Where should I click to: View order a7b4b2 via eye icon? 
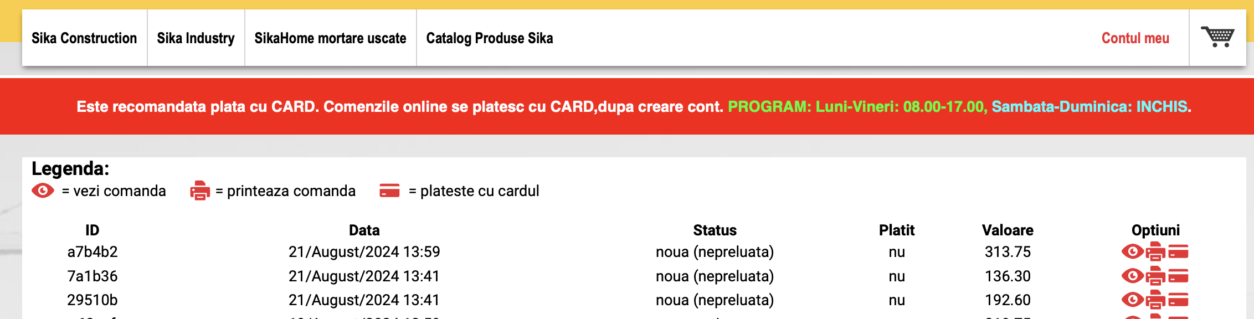click(1132, 252)
